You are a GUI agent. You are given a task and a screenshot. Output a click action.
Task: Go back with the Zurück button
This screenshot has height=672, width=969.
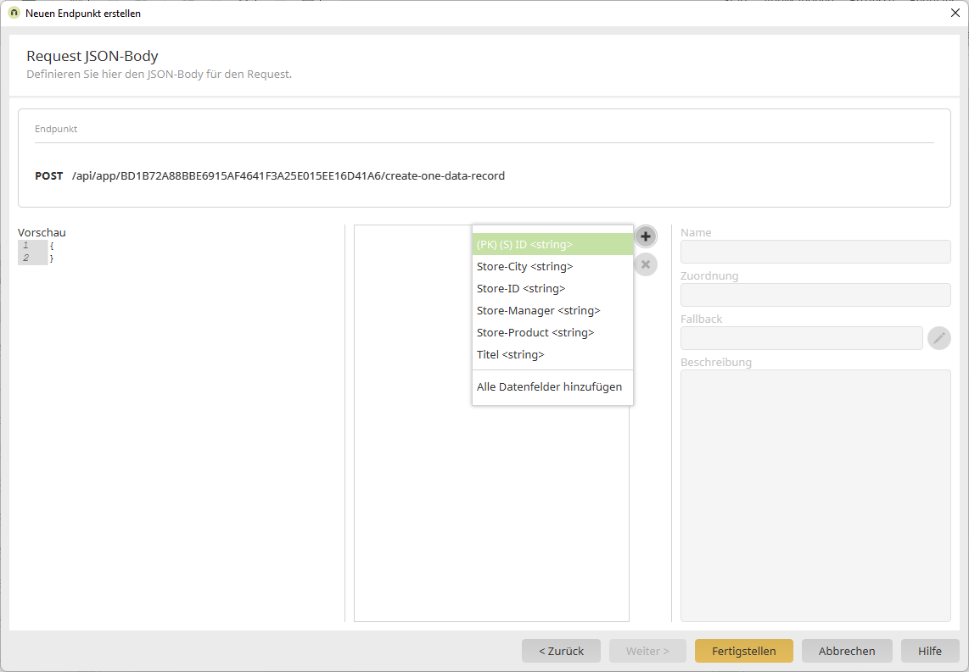click(561, 651)
